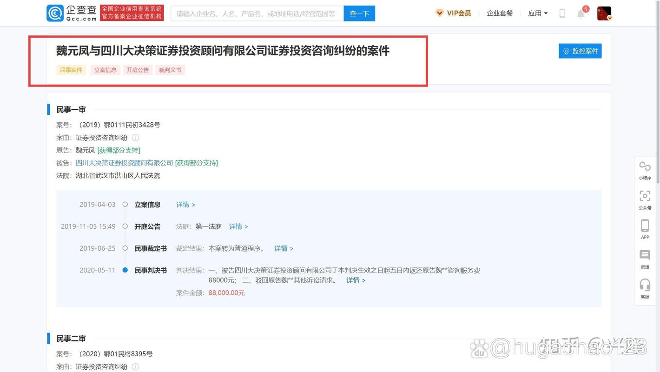The image size is (660, 372).
Task: Expand 详情 for 开庭公告 entry
Action: pyautogui.click(x=238, y=226)
